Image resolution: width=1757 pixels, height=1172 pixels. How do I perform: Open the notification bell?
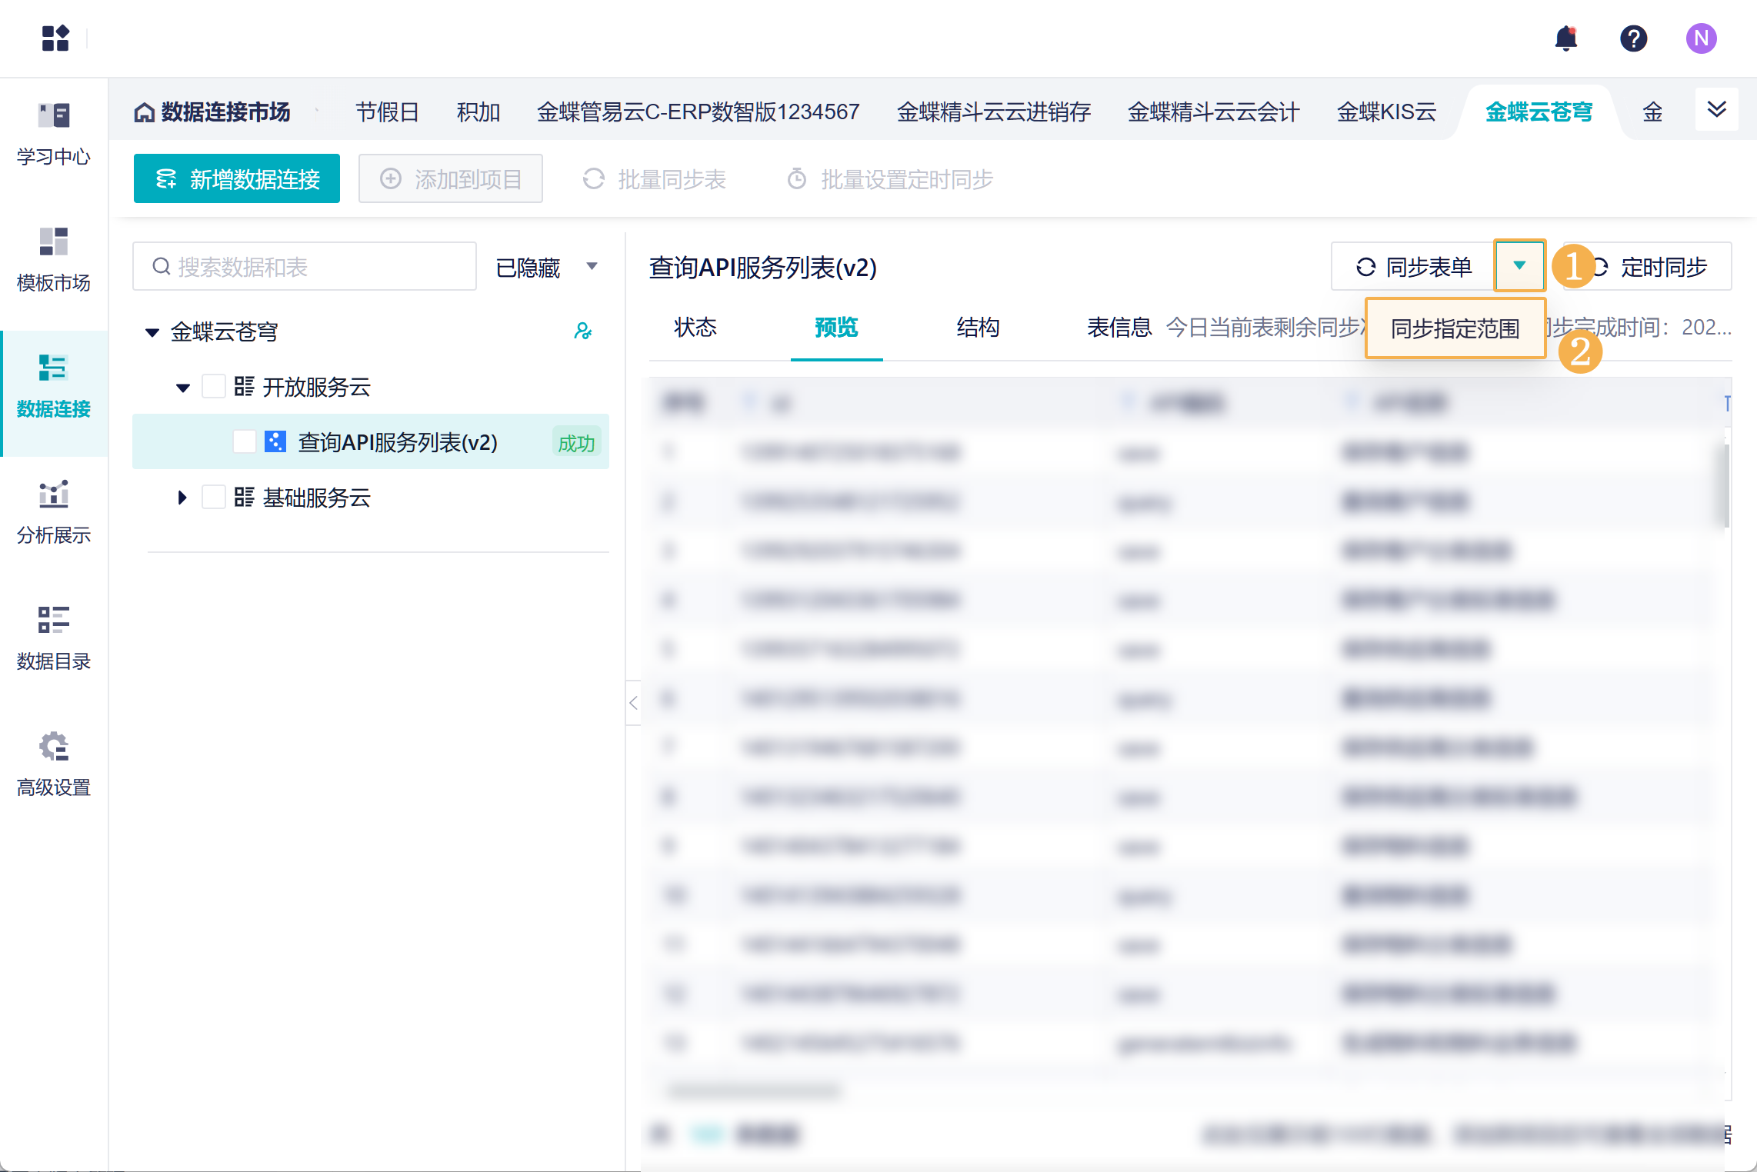point(1565,38)
